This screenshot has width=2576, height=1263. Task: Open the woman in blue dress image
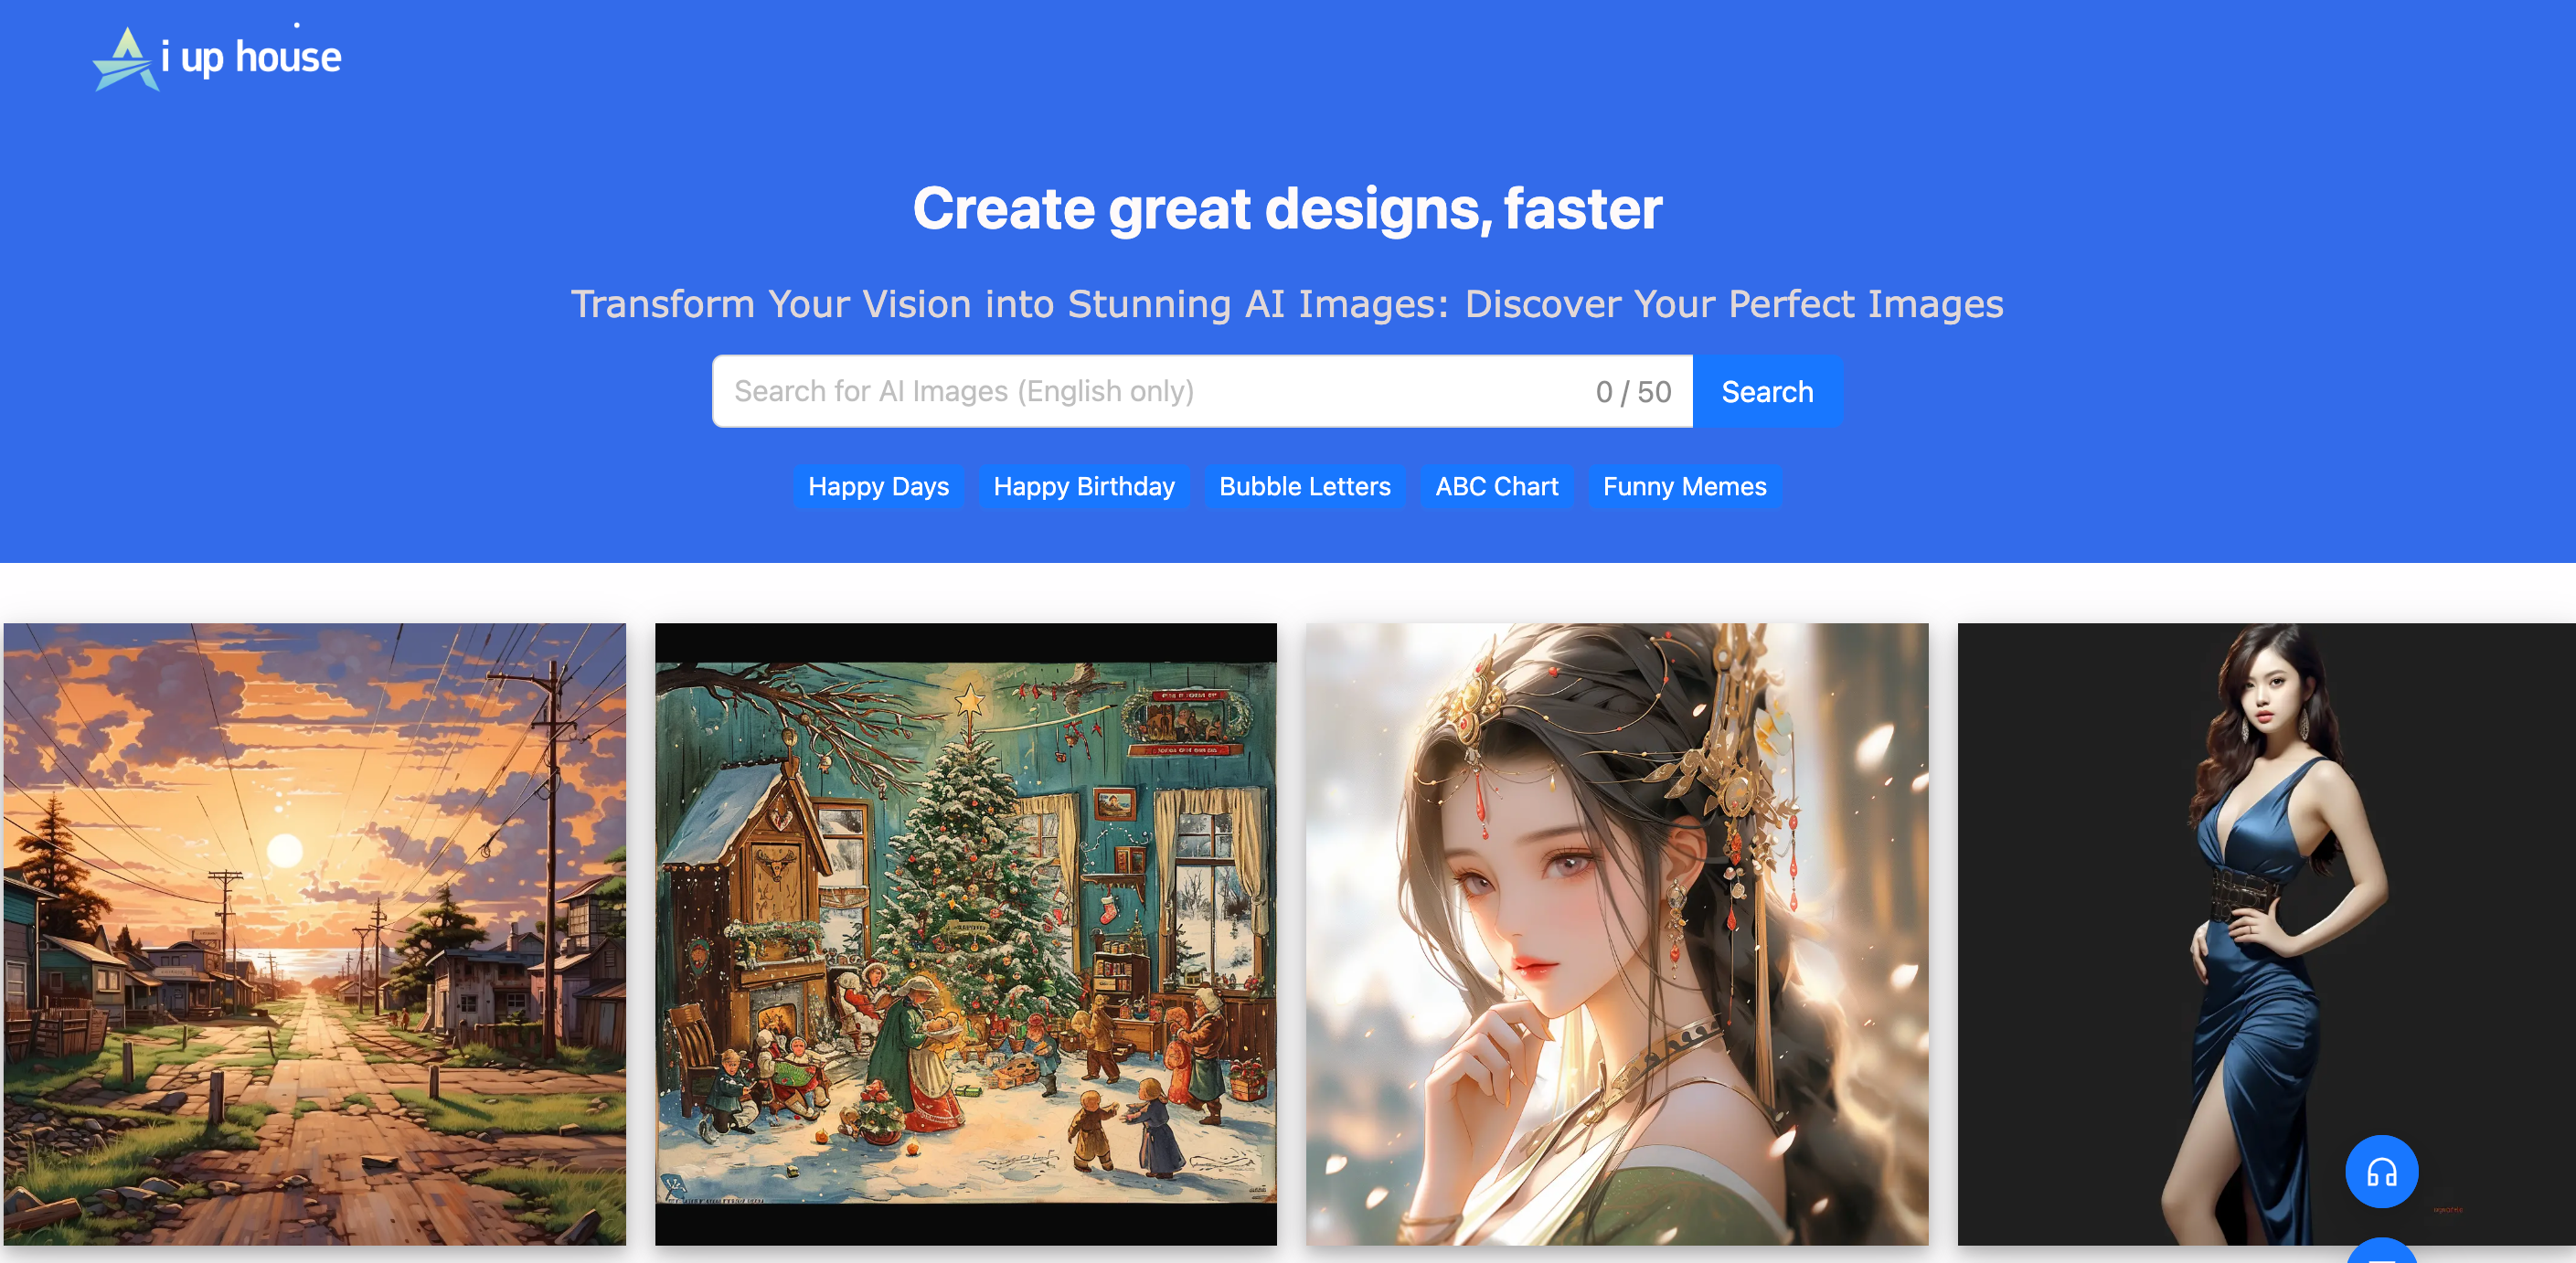[x=2266, y=934]
